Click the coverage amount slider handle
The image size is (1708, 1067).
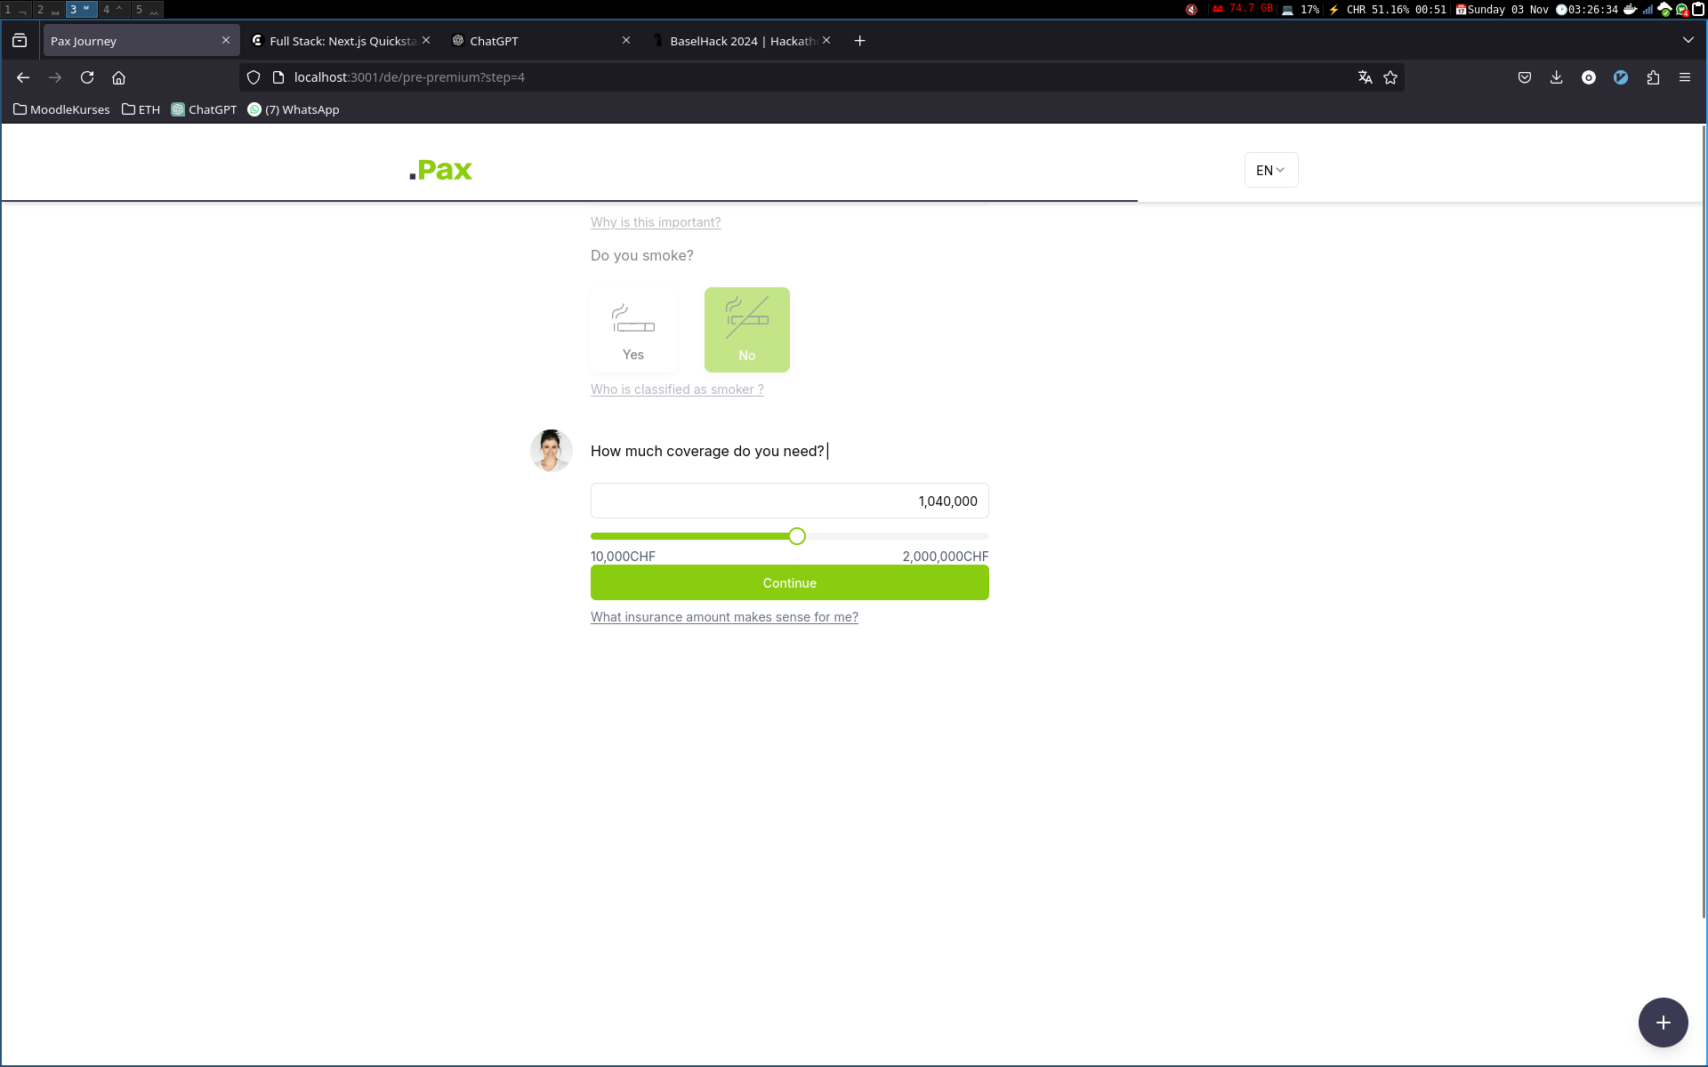click(797, 536)
